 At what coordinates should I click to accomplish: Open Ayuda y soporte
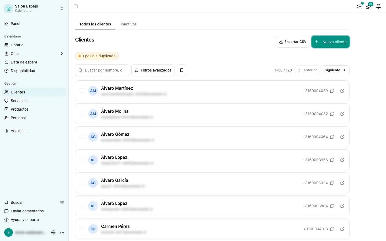(x=34, y=220)
